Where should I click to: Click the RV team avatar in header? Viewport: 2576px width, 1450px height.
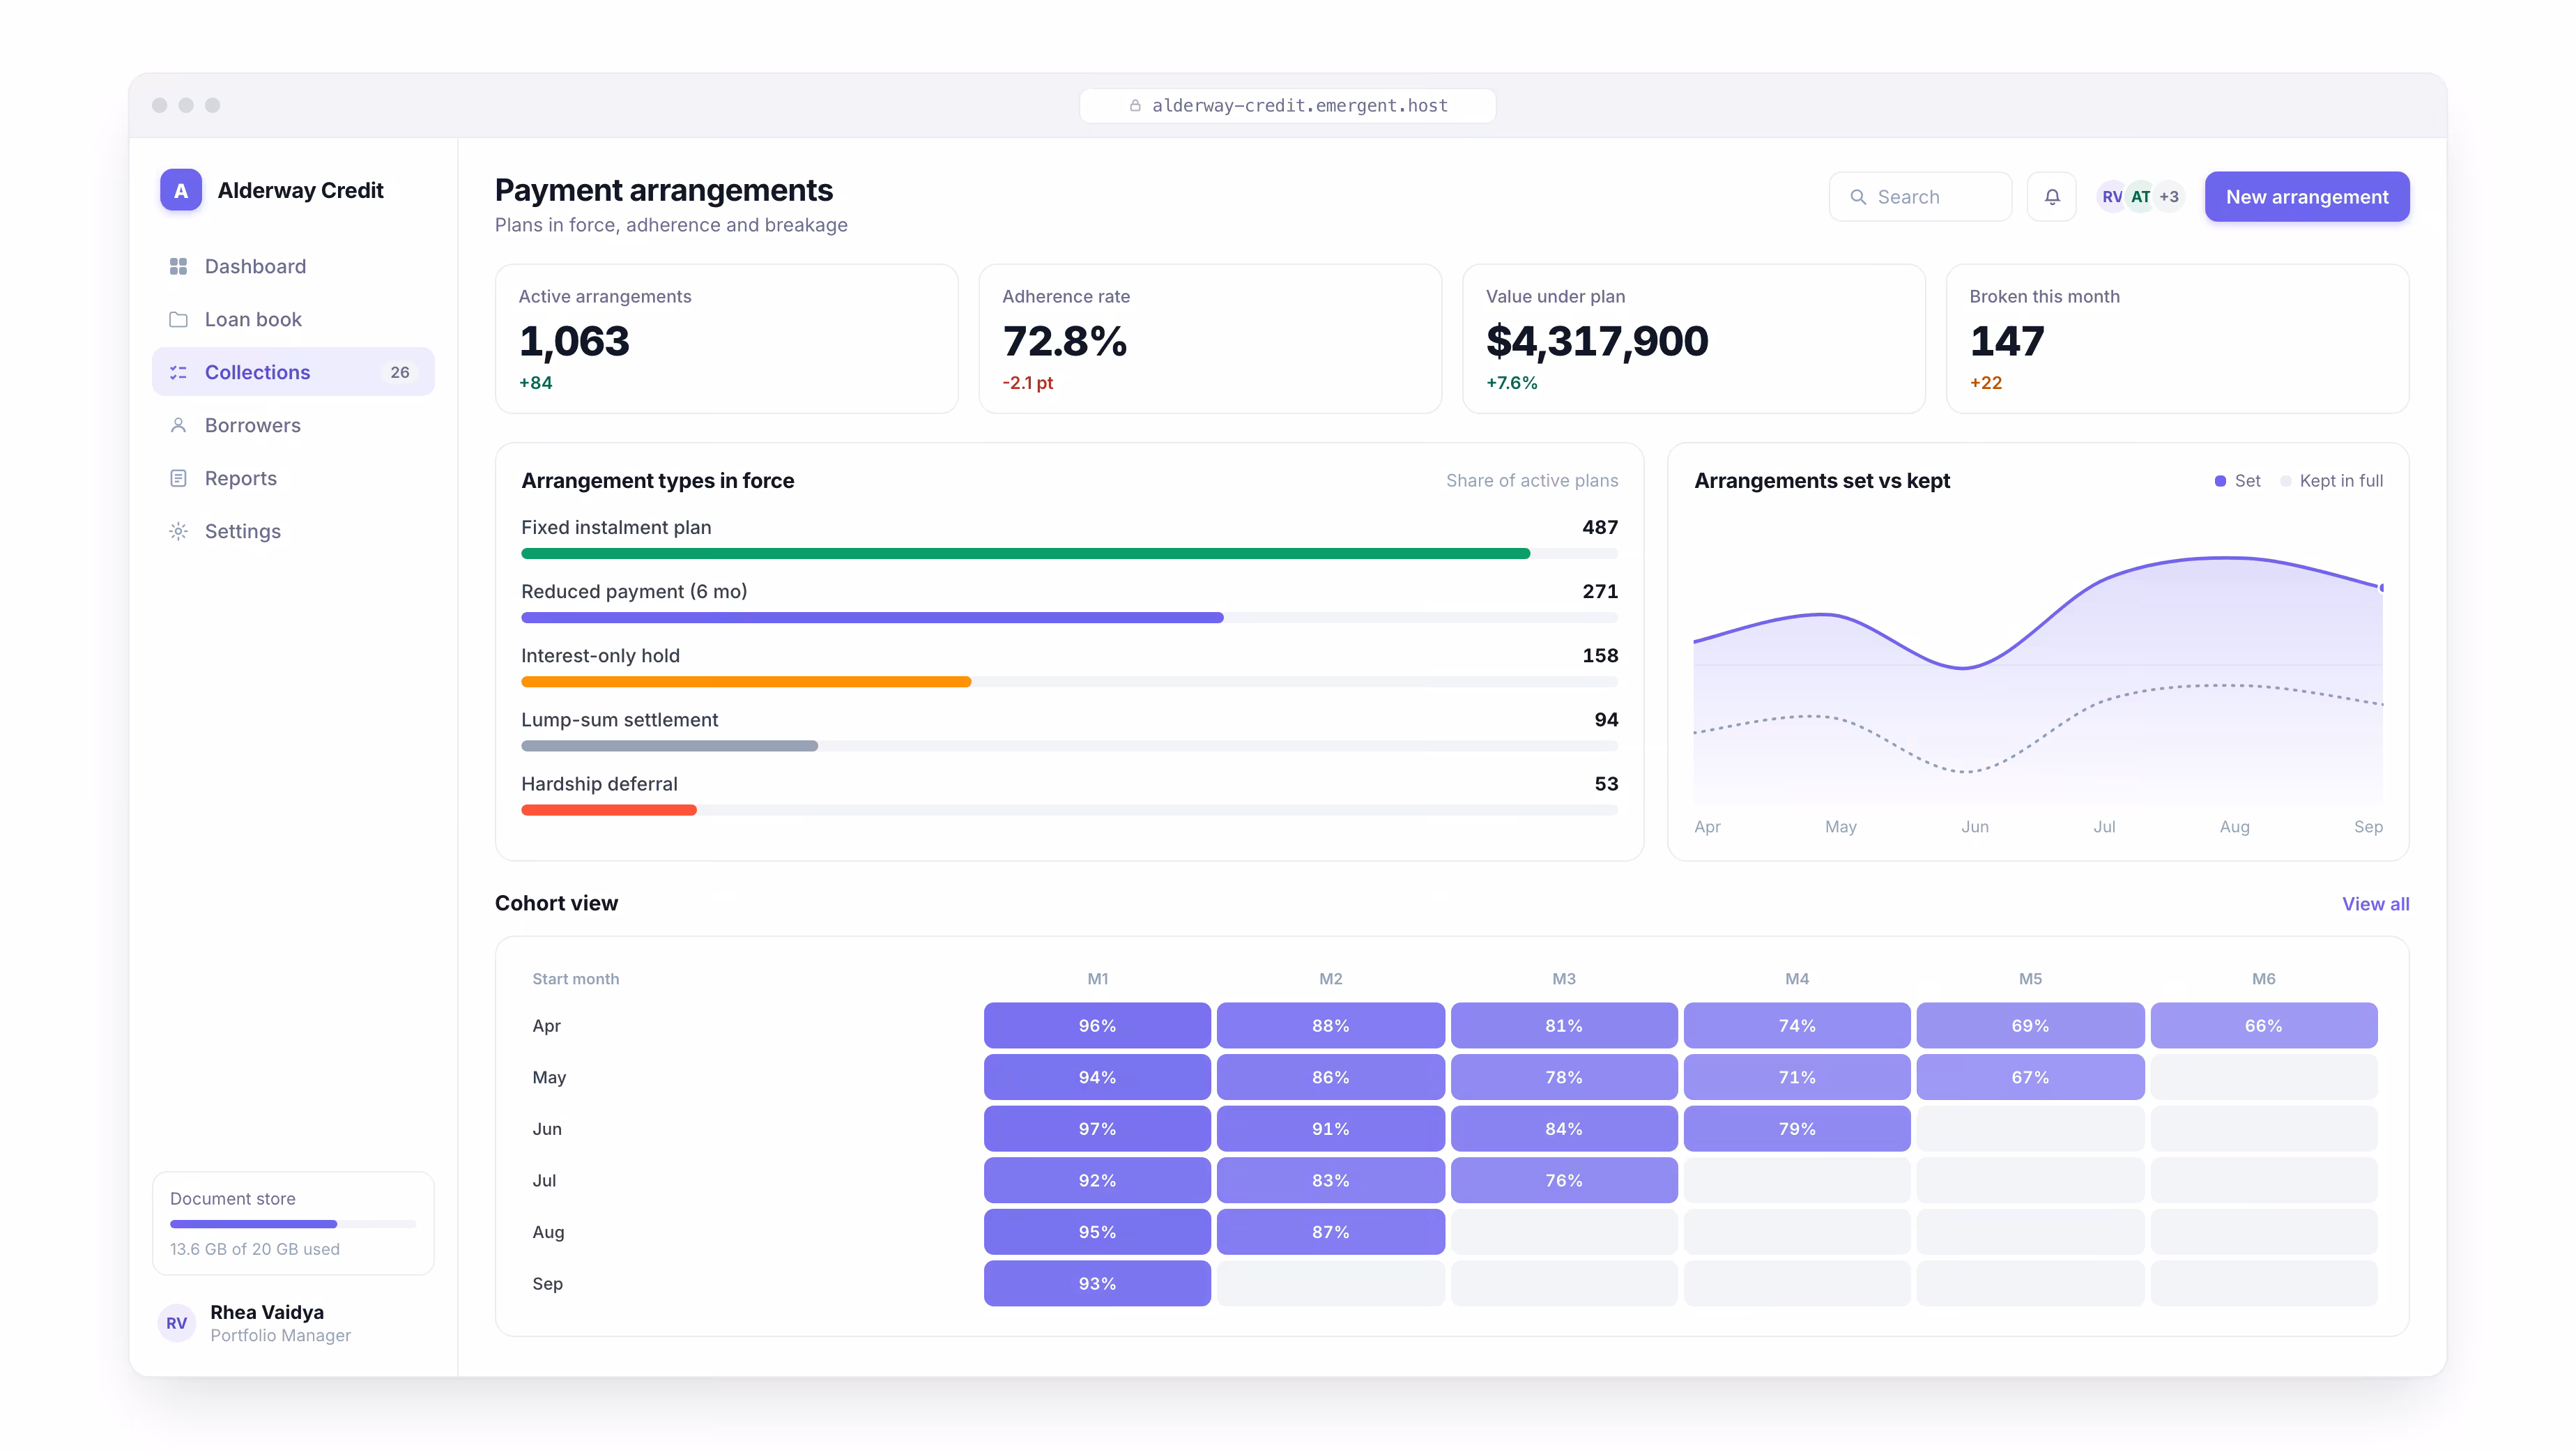(2111, 197)
